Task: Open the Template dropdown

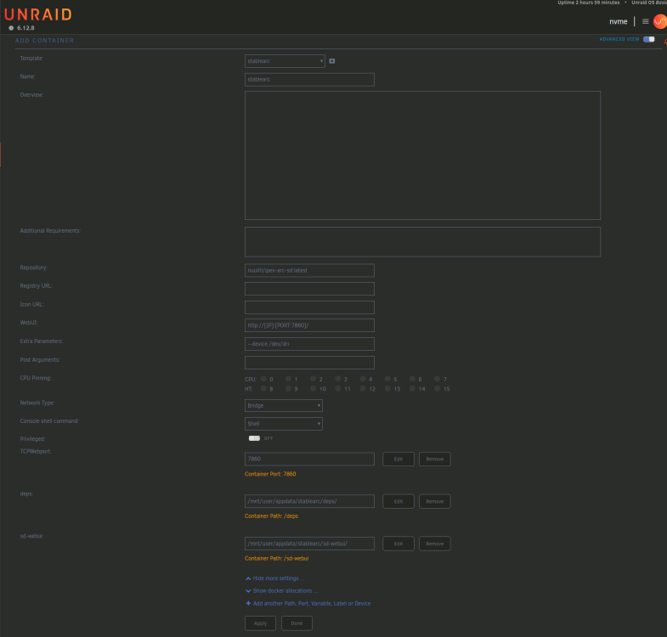Action: pyautogui.click(x=285, y=61)
